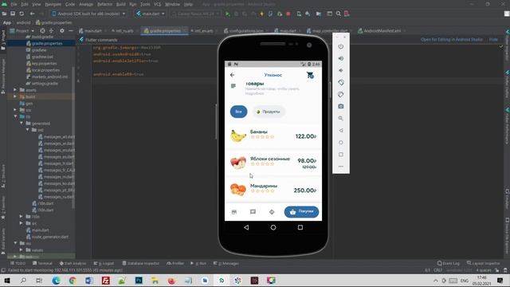Open the Terminal tool window tab
510x287 pixels.
42,263
